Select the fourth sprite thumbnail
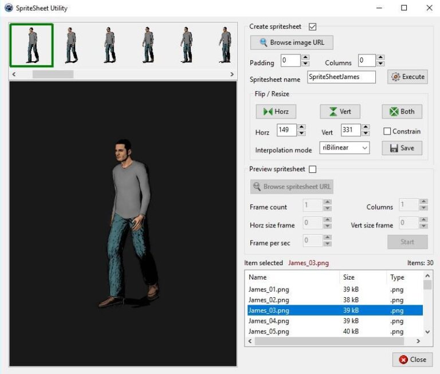The image size is (440, 374). tap(148, 45)
